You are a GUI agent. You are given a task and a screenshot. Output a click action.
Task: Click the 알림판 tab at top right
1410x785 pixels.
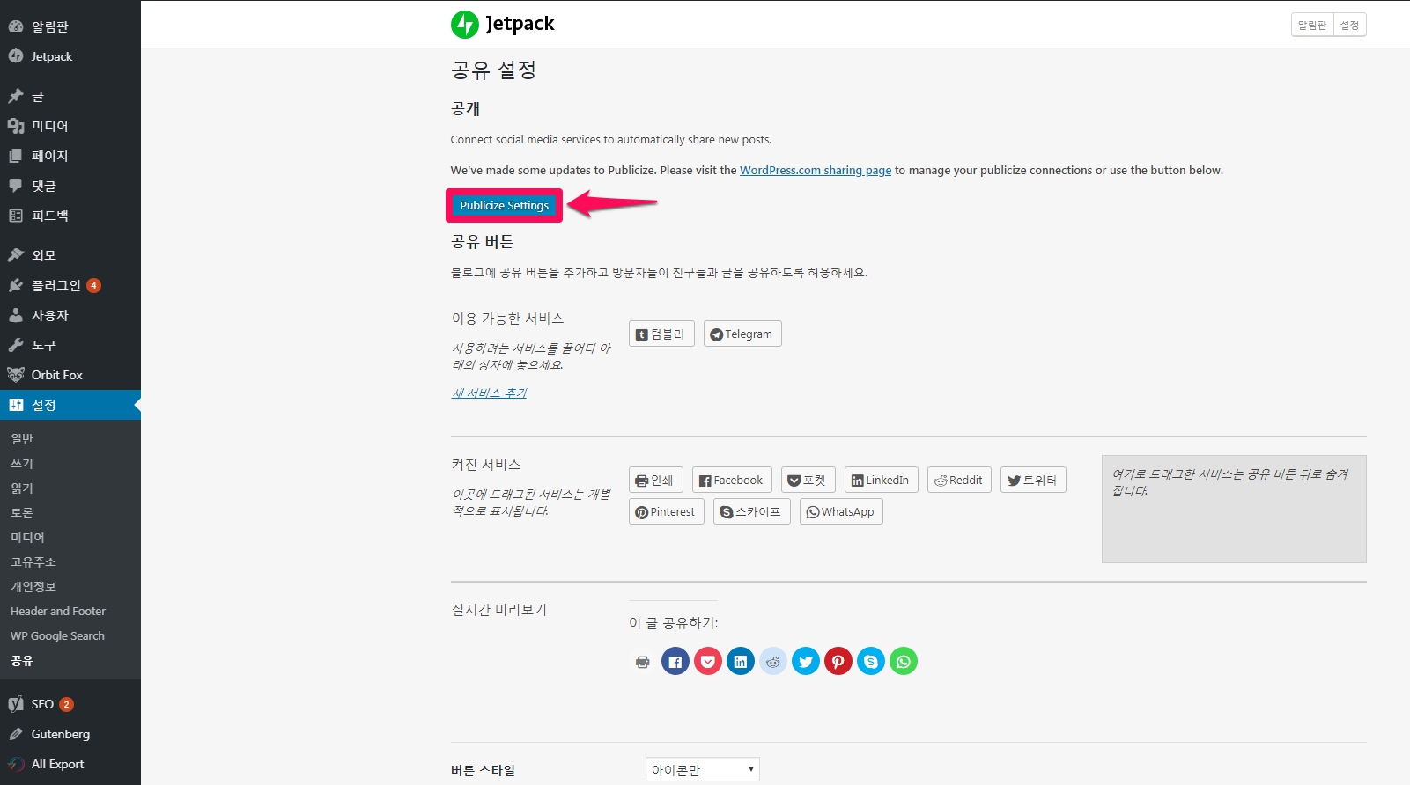pos(1311,26)
